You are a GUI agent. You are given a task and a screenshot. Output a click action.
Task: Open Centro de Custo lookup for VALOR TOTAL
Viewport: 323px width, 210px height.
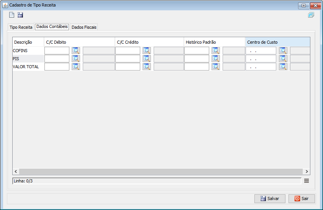tap(283, 67)
